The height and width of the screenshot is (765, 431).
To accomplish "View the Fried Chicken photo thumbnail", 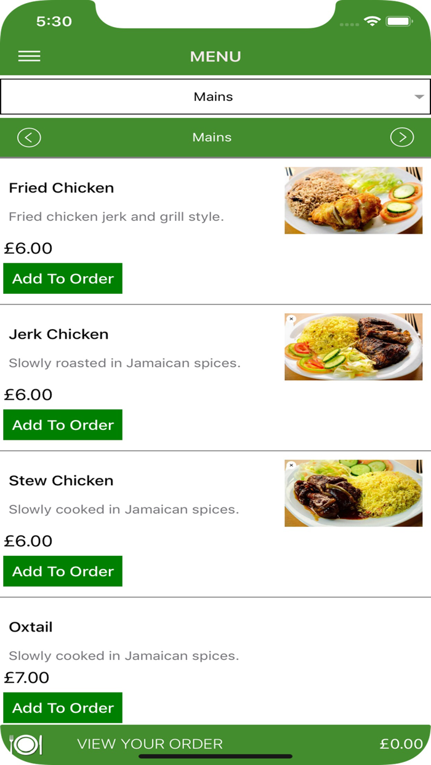I will point(353,201).
